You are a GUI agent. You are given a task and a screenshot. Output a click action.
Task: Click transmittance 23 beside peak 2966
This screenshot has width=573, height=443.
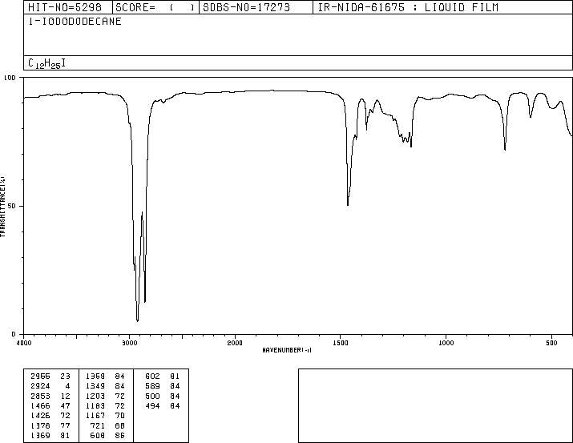pyautogui.click(x=65, y=377)
